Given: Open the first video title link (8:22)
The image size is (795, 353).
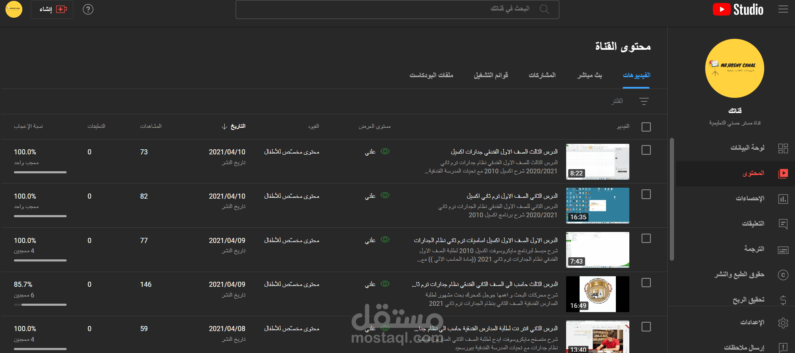Looking at the screenshot, I should pyautogui.click(x=504, y=152).
